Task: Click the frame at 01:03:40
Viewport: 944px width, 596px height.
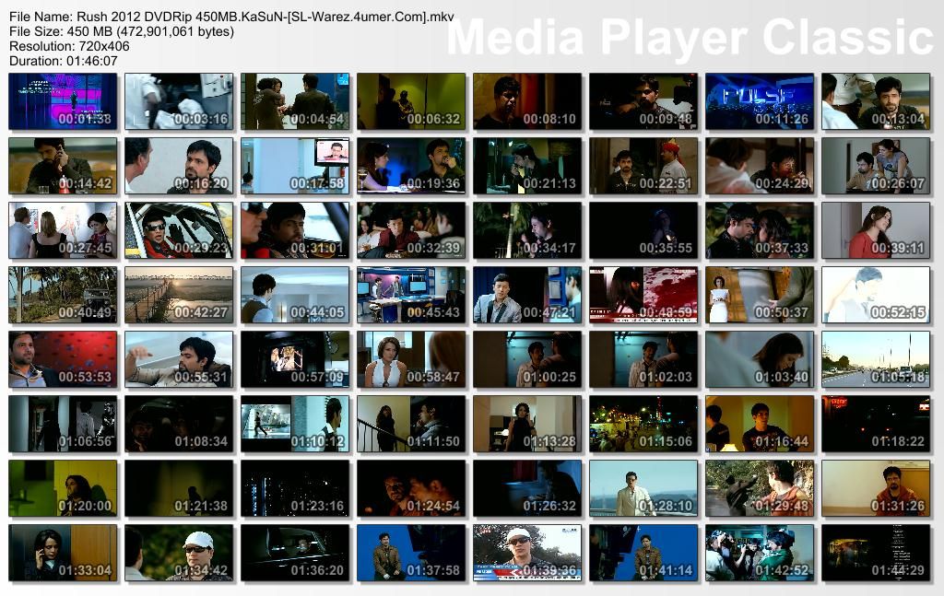Action: point(760,359)
